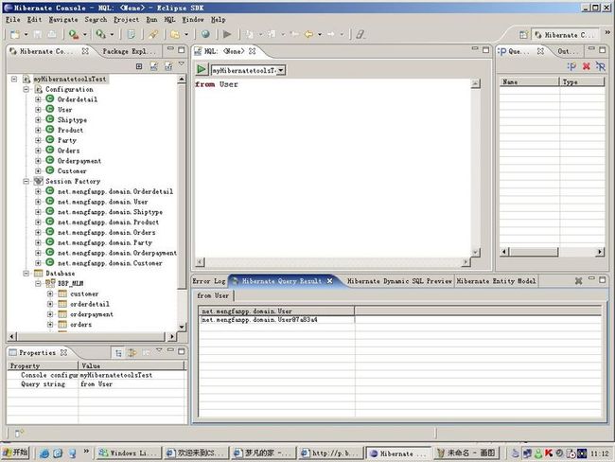Viewport: 615px width, 462px height.
Task: Click the gray play arrow in main toolbar
Action: click(227, 34)
